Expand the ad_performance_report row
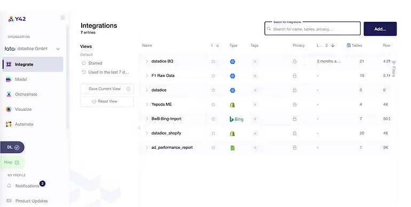411x207 pixels. pos(147,148)
